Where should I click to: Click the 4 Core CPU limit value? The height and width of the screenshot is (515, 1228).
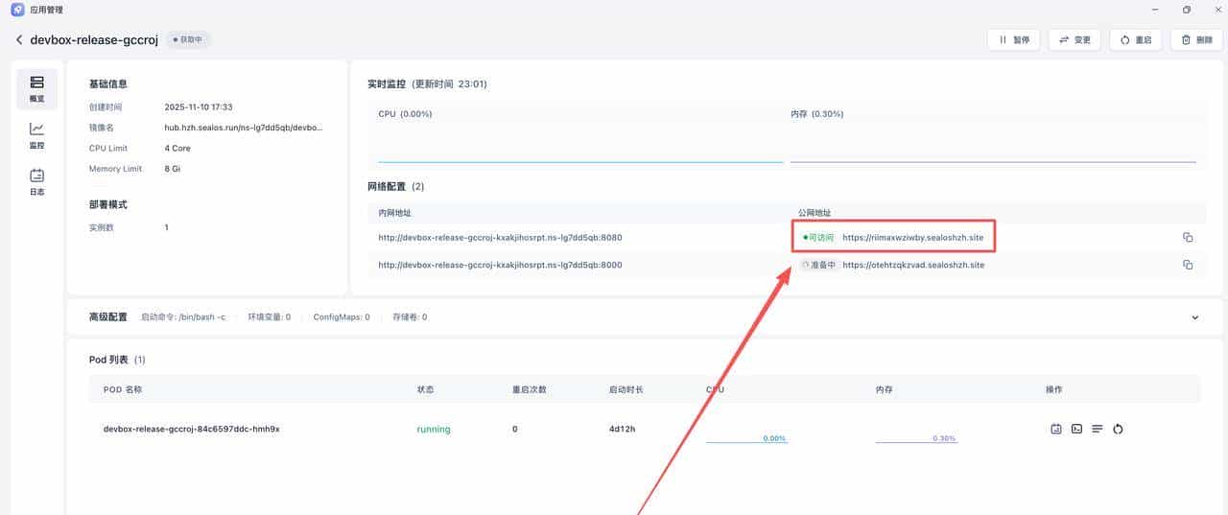click(x=177, y=148)
